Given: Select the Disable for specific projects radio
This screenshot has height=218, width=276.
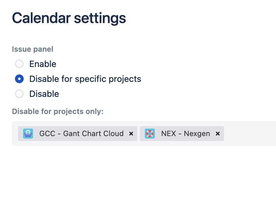Looking at the screenshot, I should pos(19,79).
